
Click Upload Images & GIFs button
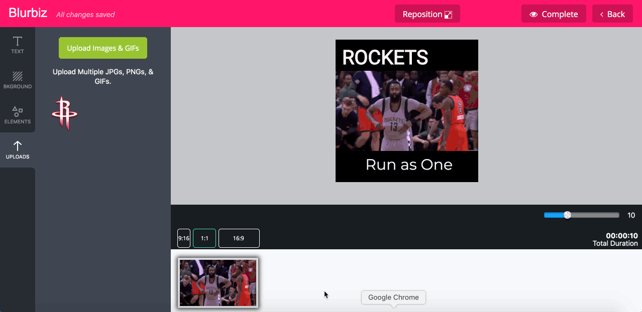[x=103, y=48]
